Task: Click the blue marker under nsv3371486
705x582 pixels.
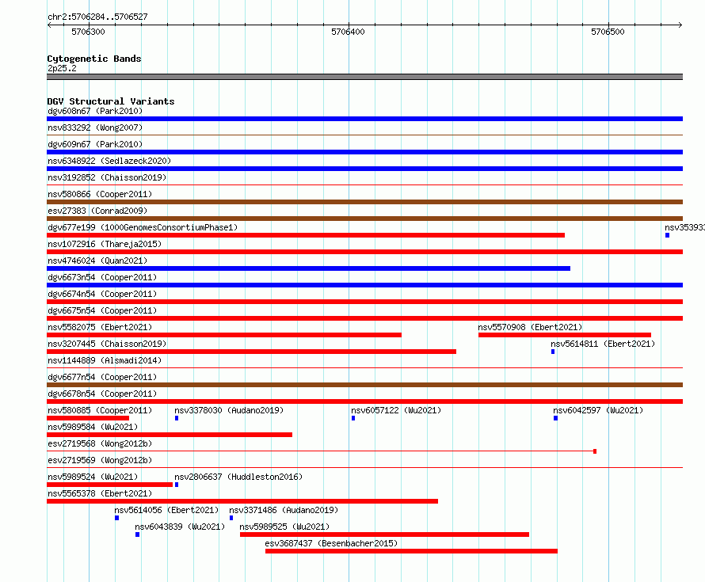Action: 231,518
